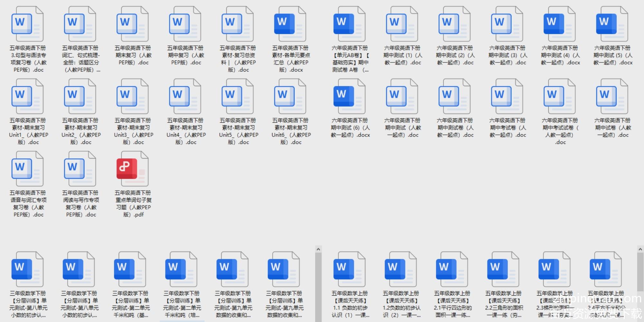Screen dimensions: 644x322
Task: Select 素材-期末复习 Unit1 document
Action: coord(28,112)
